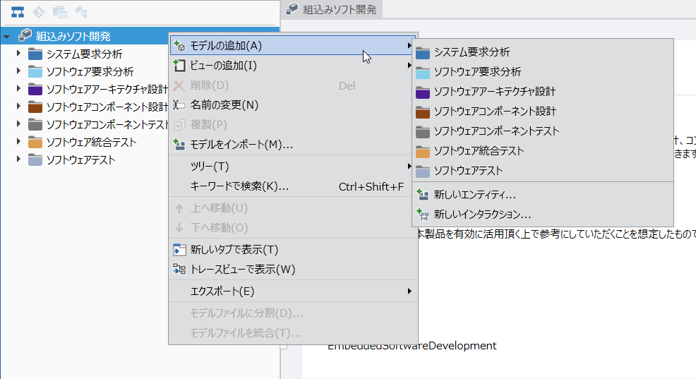
Task: Collapse the 組込みソフト開発 root node
Action: (x=6, y=37)
